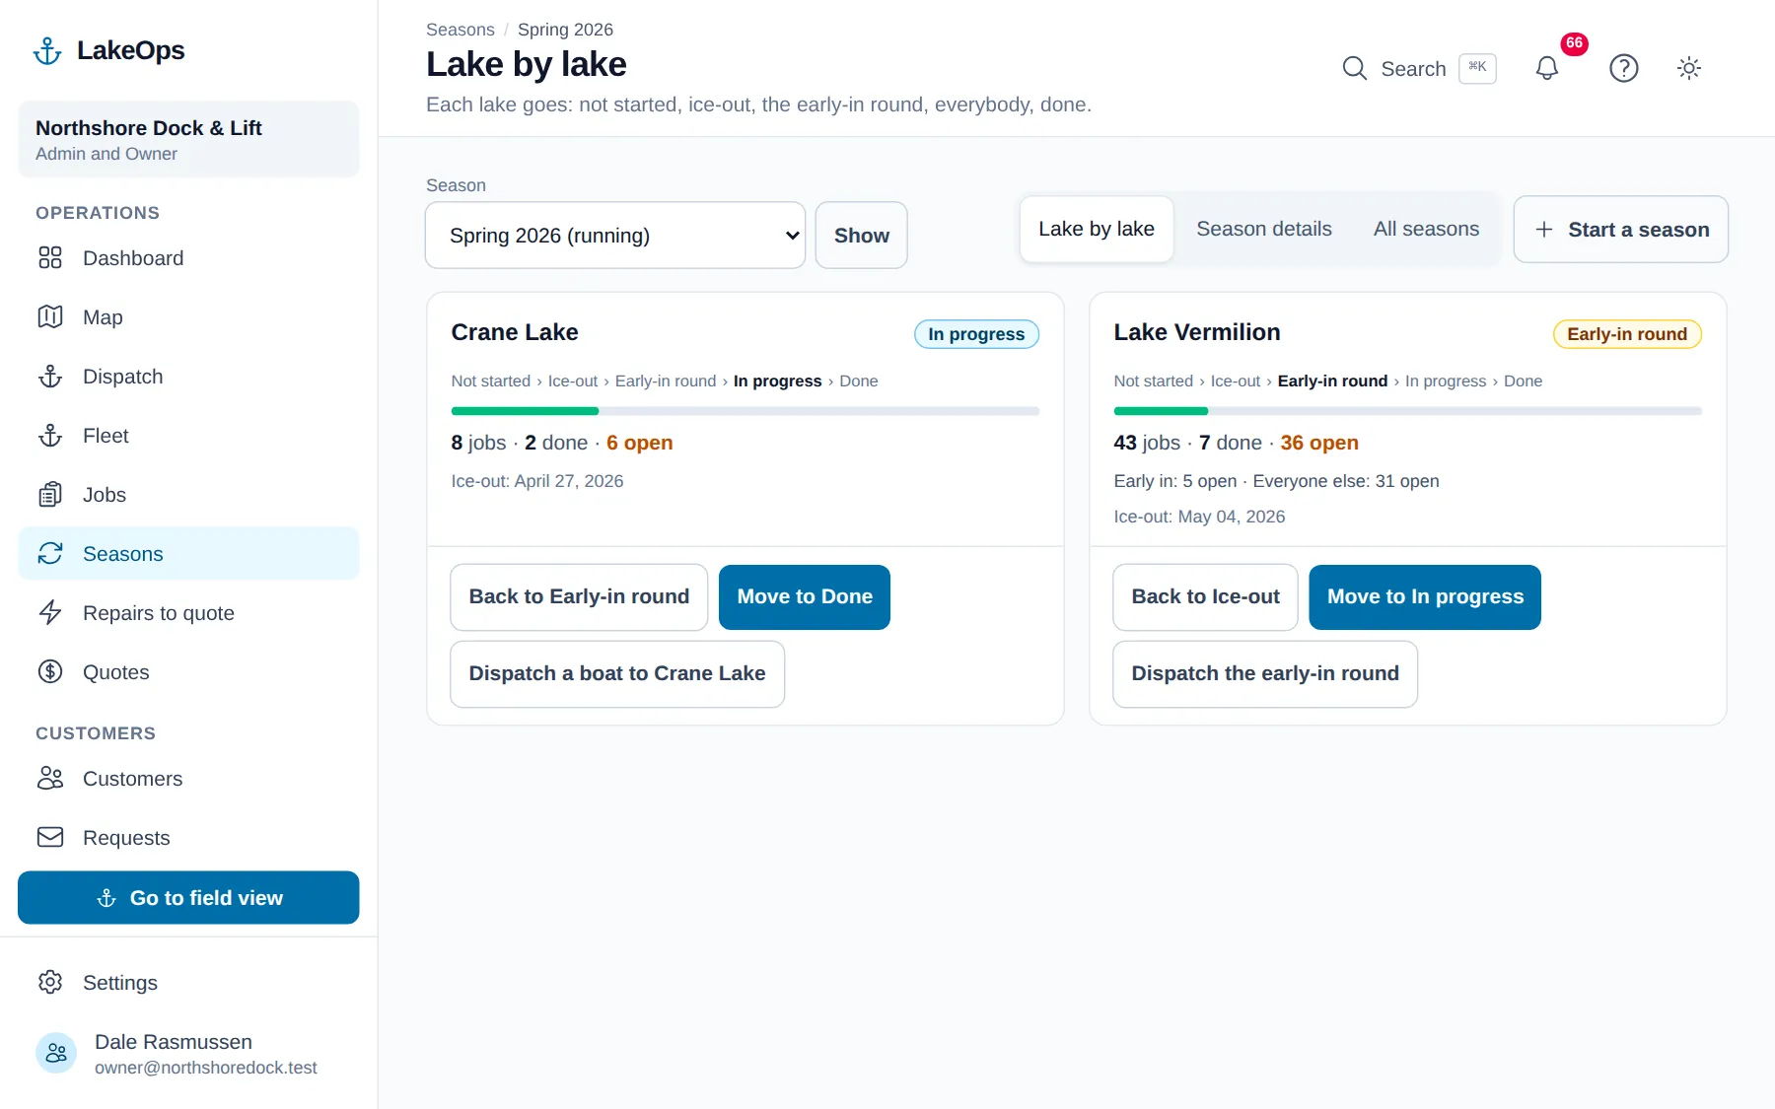This screenshot has width=1775, height=1109.
Task: Click Move to Done for Crane Lake
Action: 805,597
